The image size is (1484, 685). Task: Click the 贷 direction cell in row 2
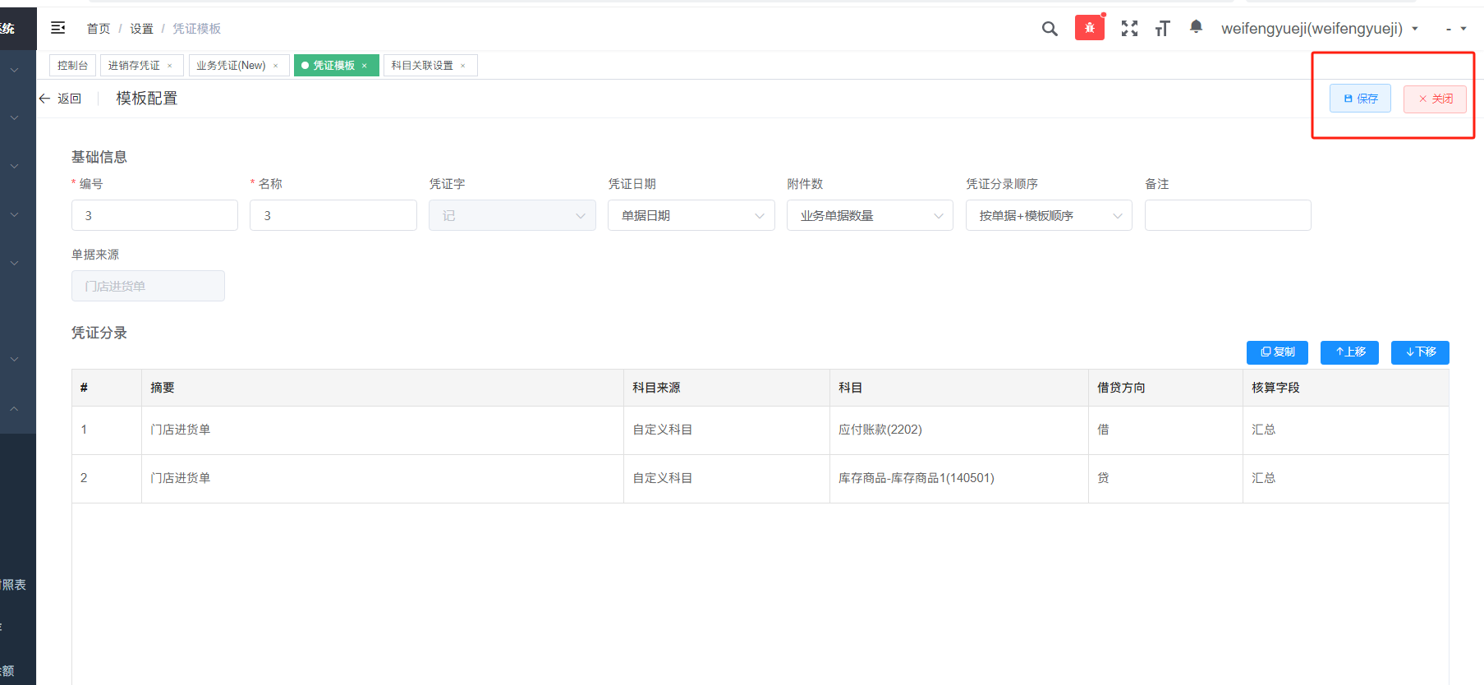click(1165, 478)
